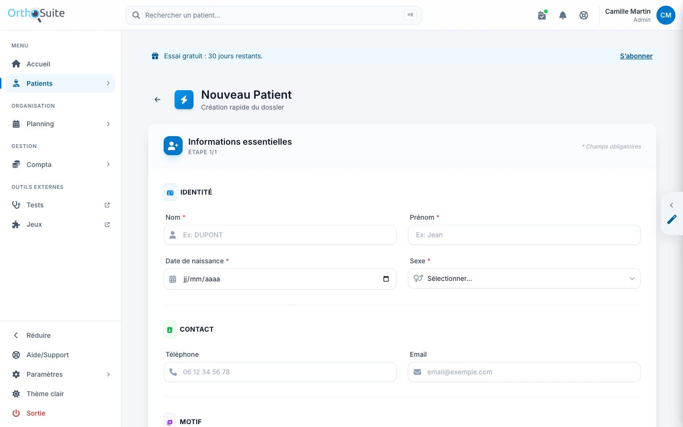Open Tests in the sidebar
Image resolution: width=683 pixels, height=427 pixels.
click(x=61, y=205)
